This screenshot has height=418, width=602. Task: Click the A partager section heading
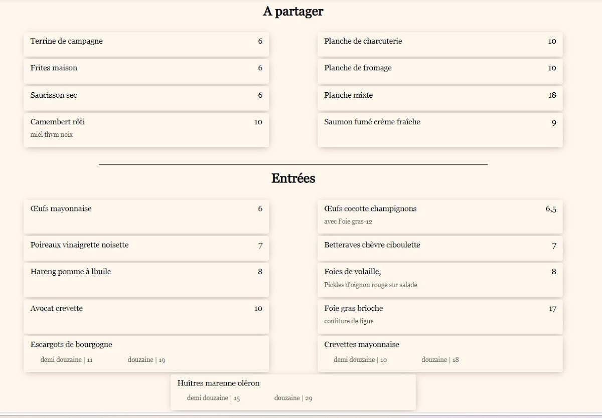click(x=293, y=12)
